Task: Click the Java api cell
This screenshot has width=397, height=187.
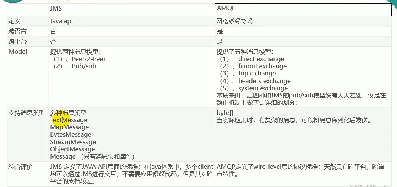Action: tap(61, 21)
